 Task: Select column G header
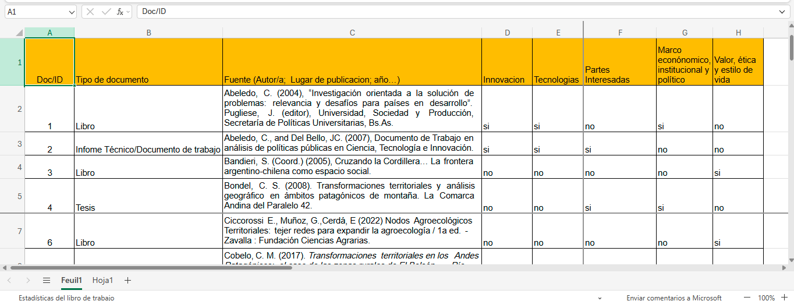click(685, 33)
